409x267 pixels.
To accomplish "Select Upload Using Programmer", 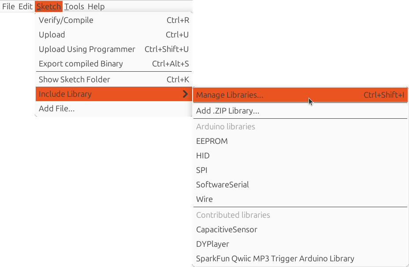I will coord(87,49).
